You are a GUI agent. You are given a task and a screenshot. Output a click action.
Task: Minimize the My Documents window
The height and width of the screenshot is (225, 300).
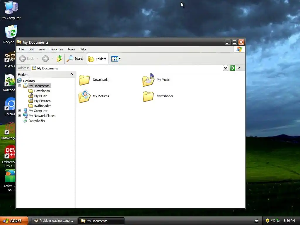[x=227, y=42]
